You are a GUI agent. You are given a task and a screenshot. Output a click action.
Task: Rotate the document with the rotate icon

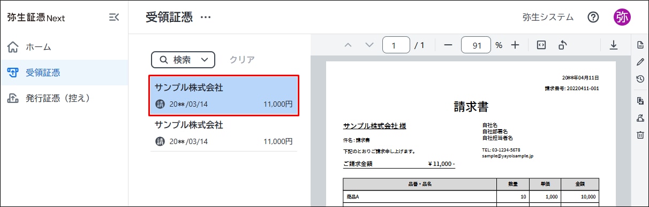(563, 45)
